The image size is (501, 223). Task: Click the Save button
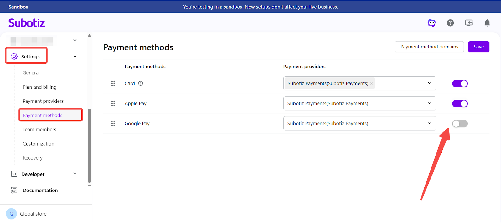pos(478,47)
